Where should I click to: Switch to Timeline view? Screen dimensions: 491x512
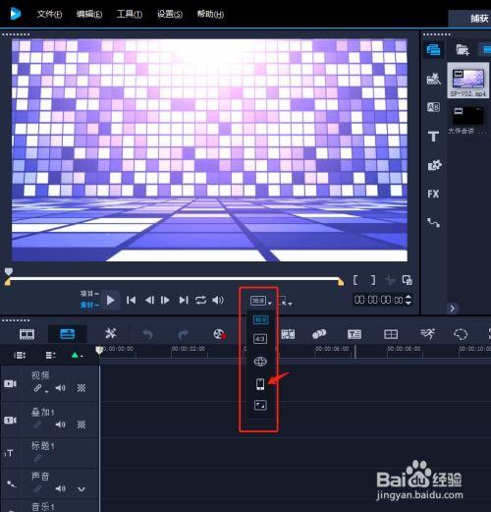click(x=68, y=334)
